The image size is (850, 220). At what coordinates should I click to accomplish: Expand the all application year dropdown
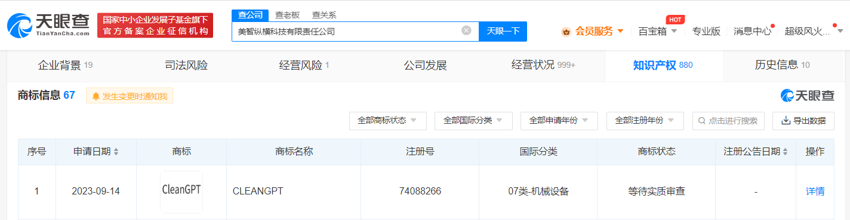[x=559, y=121]
